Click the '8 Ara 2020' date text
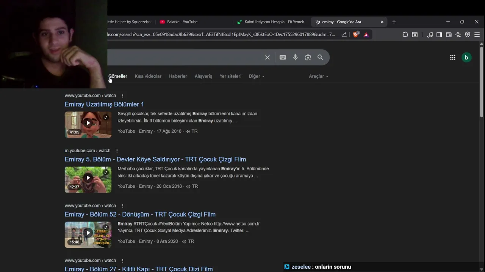 click(167, 241)
